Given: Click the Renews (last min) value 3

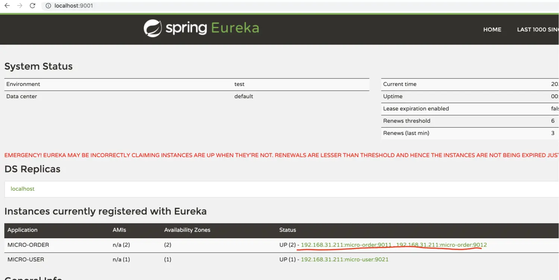Looking at the screenshot, I should tap(553, 133).
